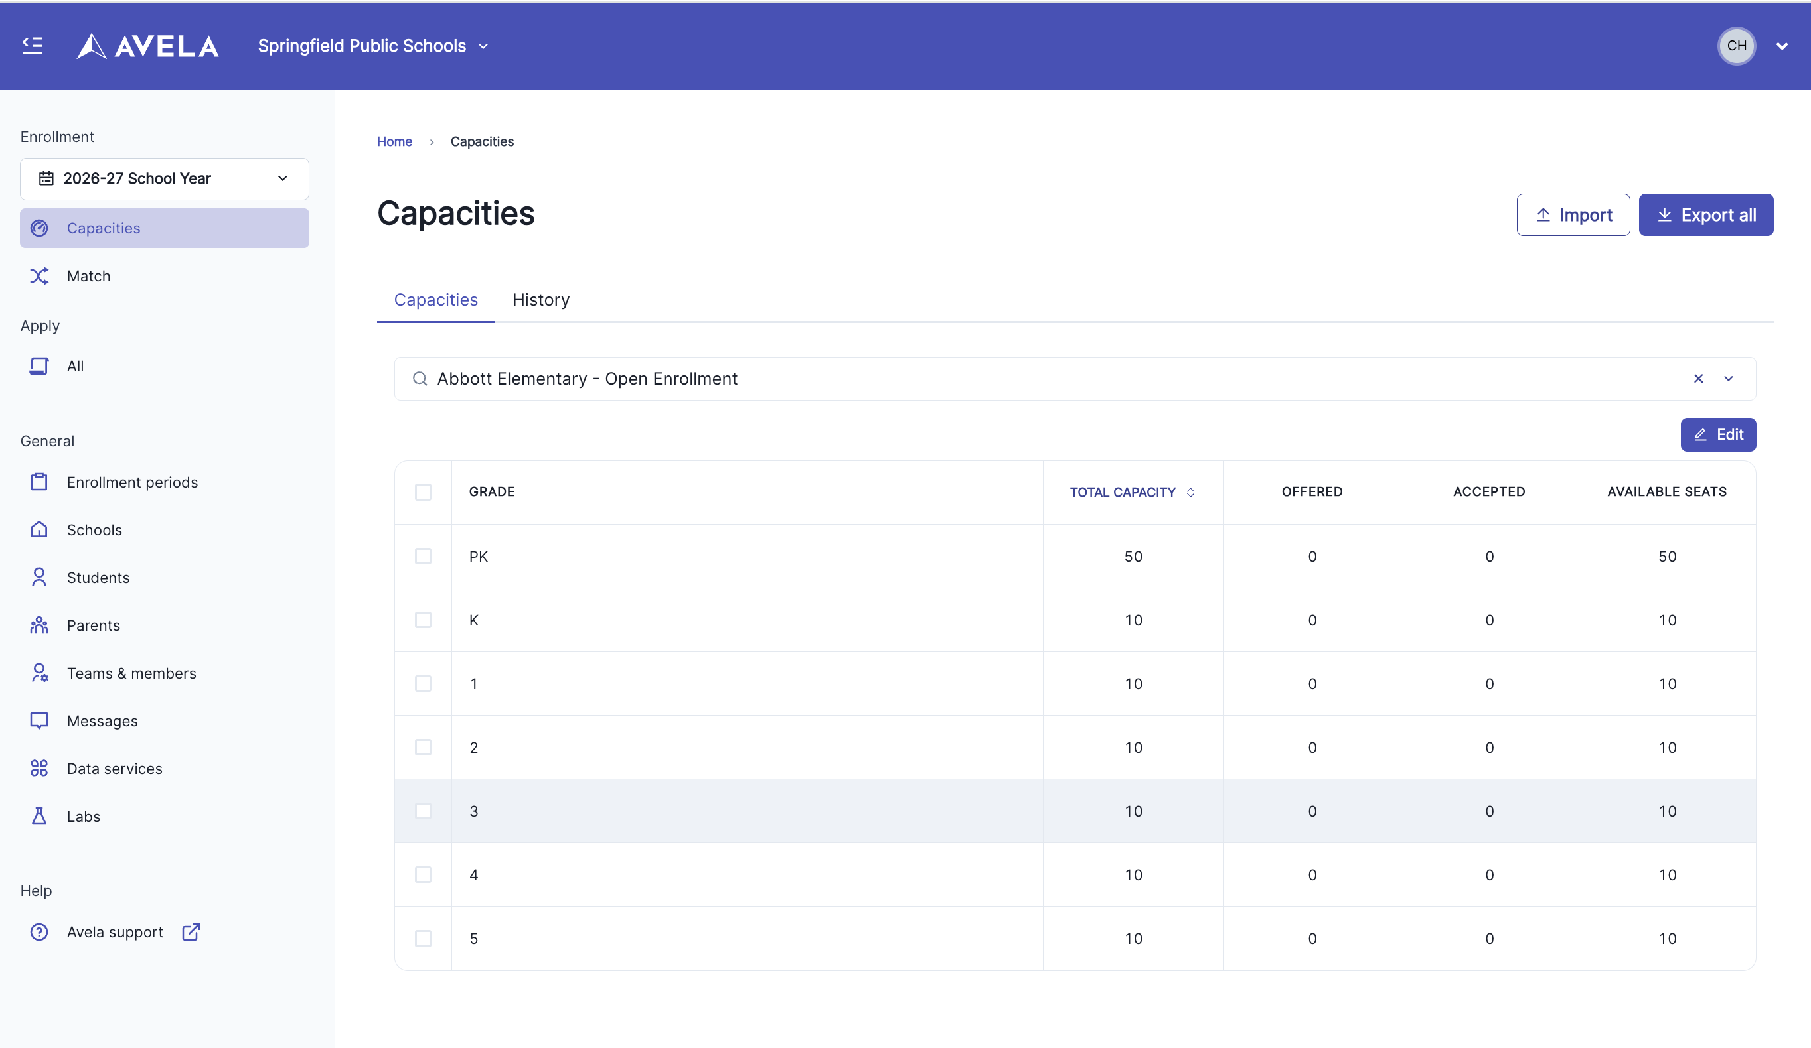The image size is (1811, 1048).
Task: Open the 2026-27 School Year dropdown
Action: (x=165, y=178)
